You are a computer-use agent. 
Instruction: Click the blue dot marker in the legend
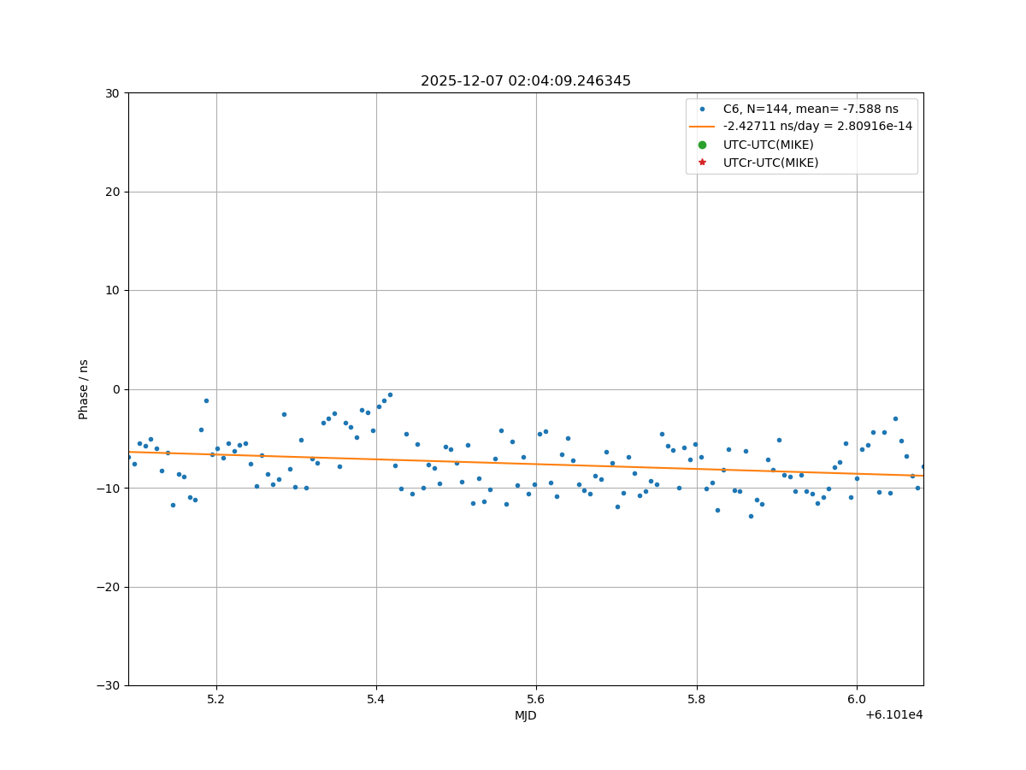702,109
